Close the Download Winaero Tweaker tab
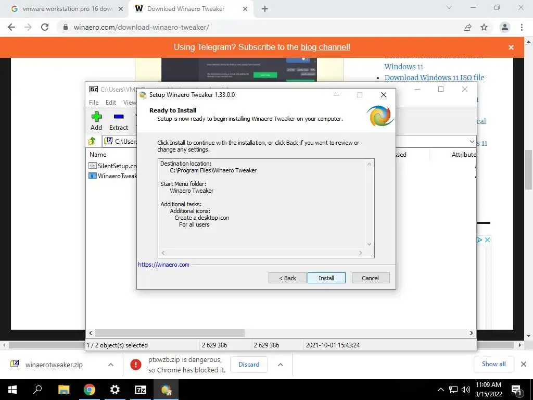Viewport: 533px width, 400px height. 245,9
